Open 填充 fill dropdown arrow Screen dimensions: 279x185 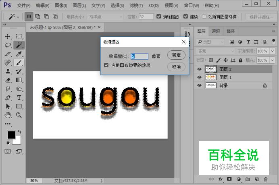(x=273, y=60)
